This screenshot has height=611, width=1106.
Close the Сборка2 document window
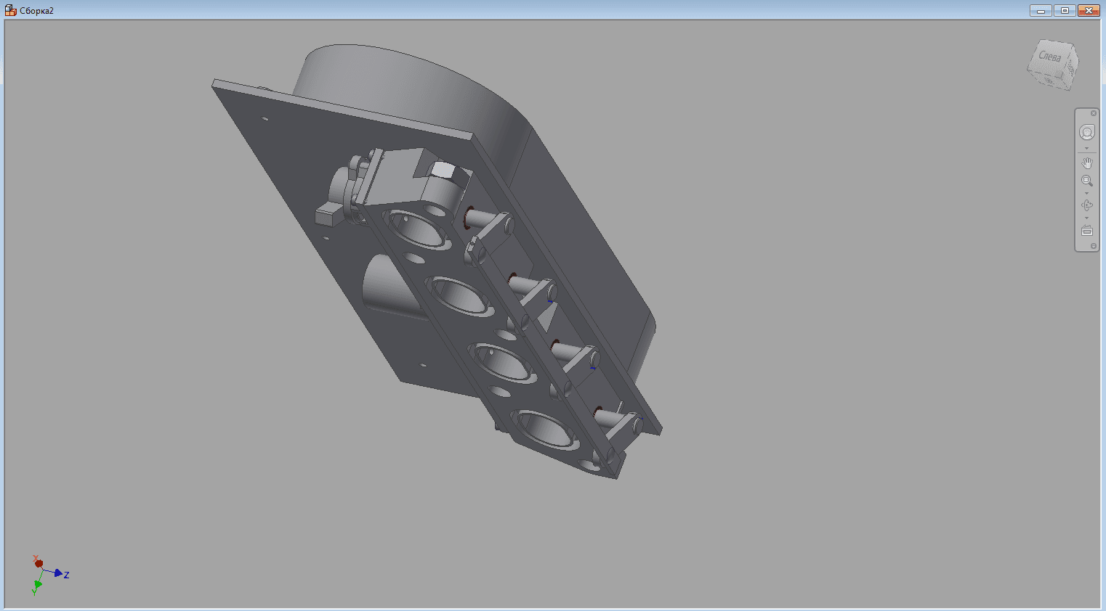[x=1089, y=11]
